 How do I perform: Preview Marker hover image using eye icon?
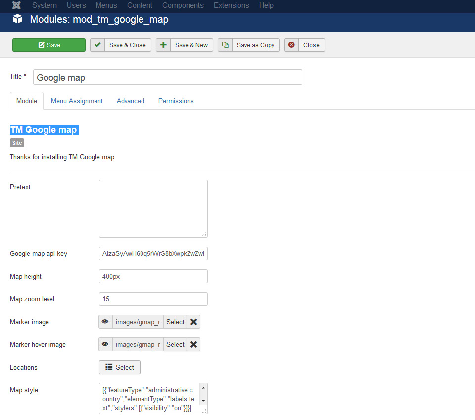[x=105, y=344]
